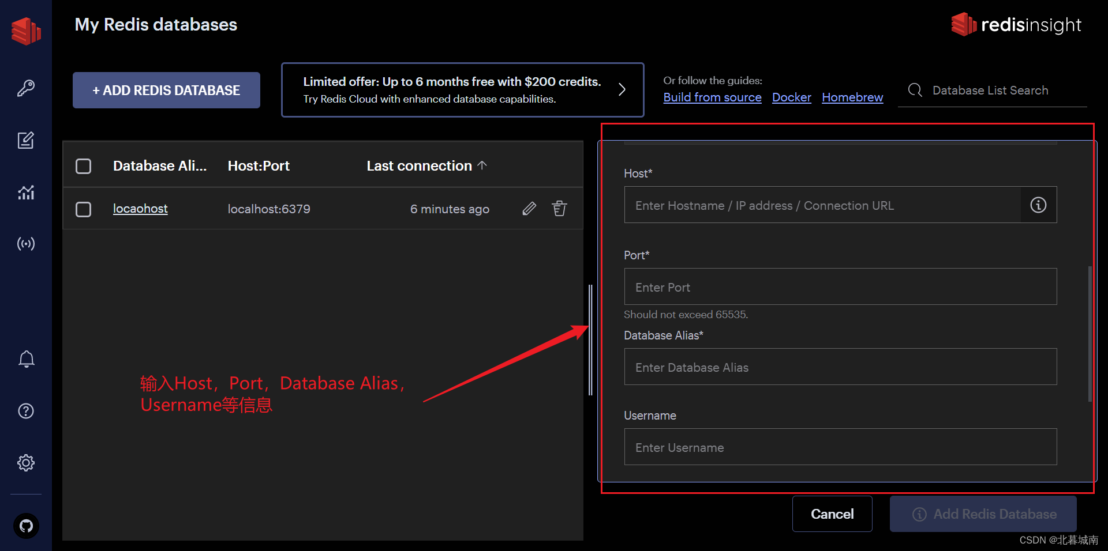1108x551 pixels.
Task: Click the 'Should not exceed 65535.' hint
Action: (686, 315)
